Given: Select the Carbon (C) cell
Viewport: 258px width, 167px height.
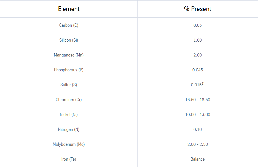Looking at the screenshot, I should pos(69,25).
